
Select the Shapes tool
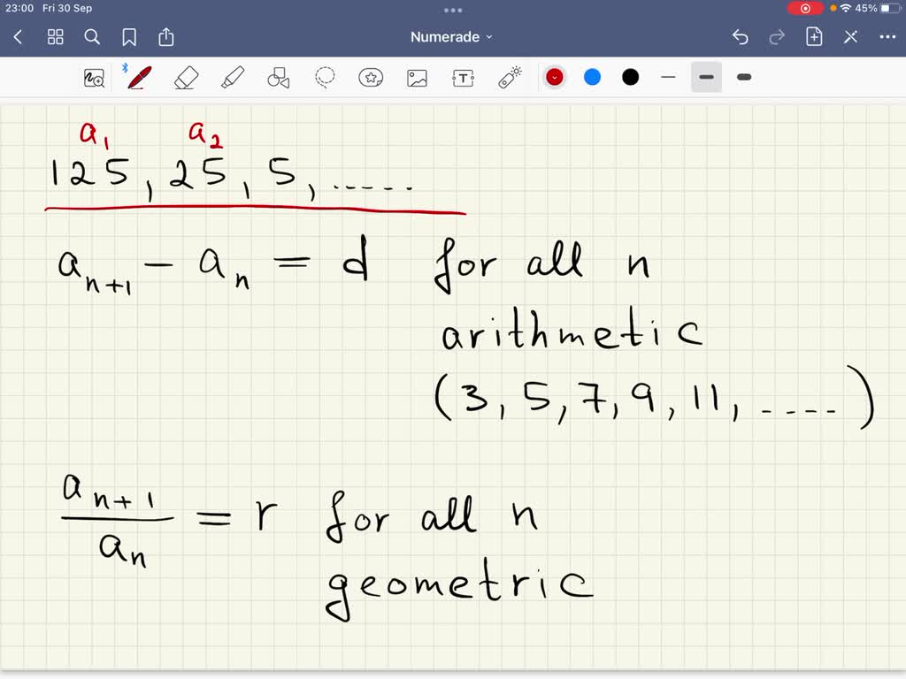[x=279, y=78]
